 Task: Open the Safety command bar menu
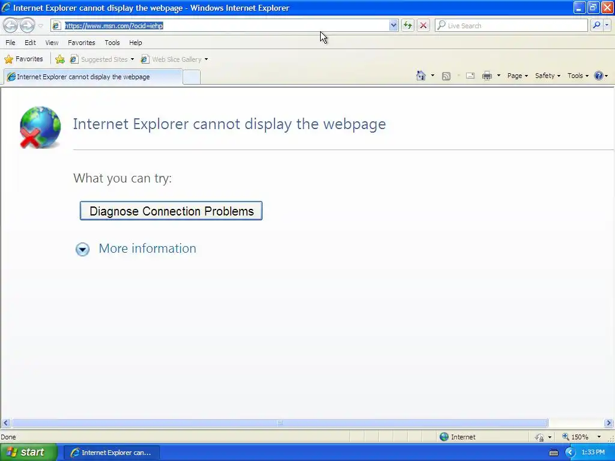pyautogui.click(x=548, y=76)
